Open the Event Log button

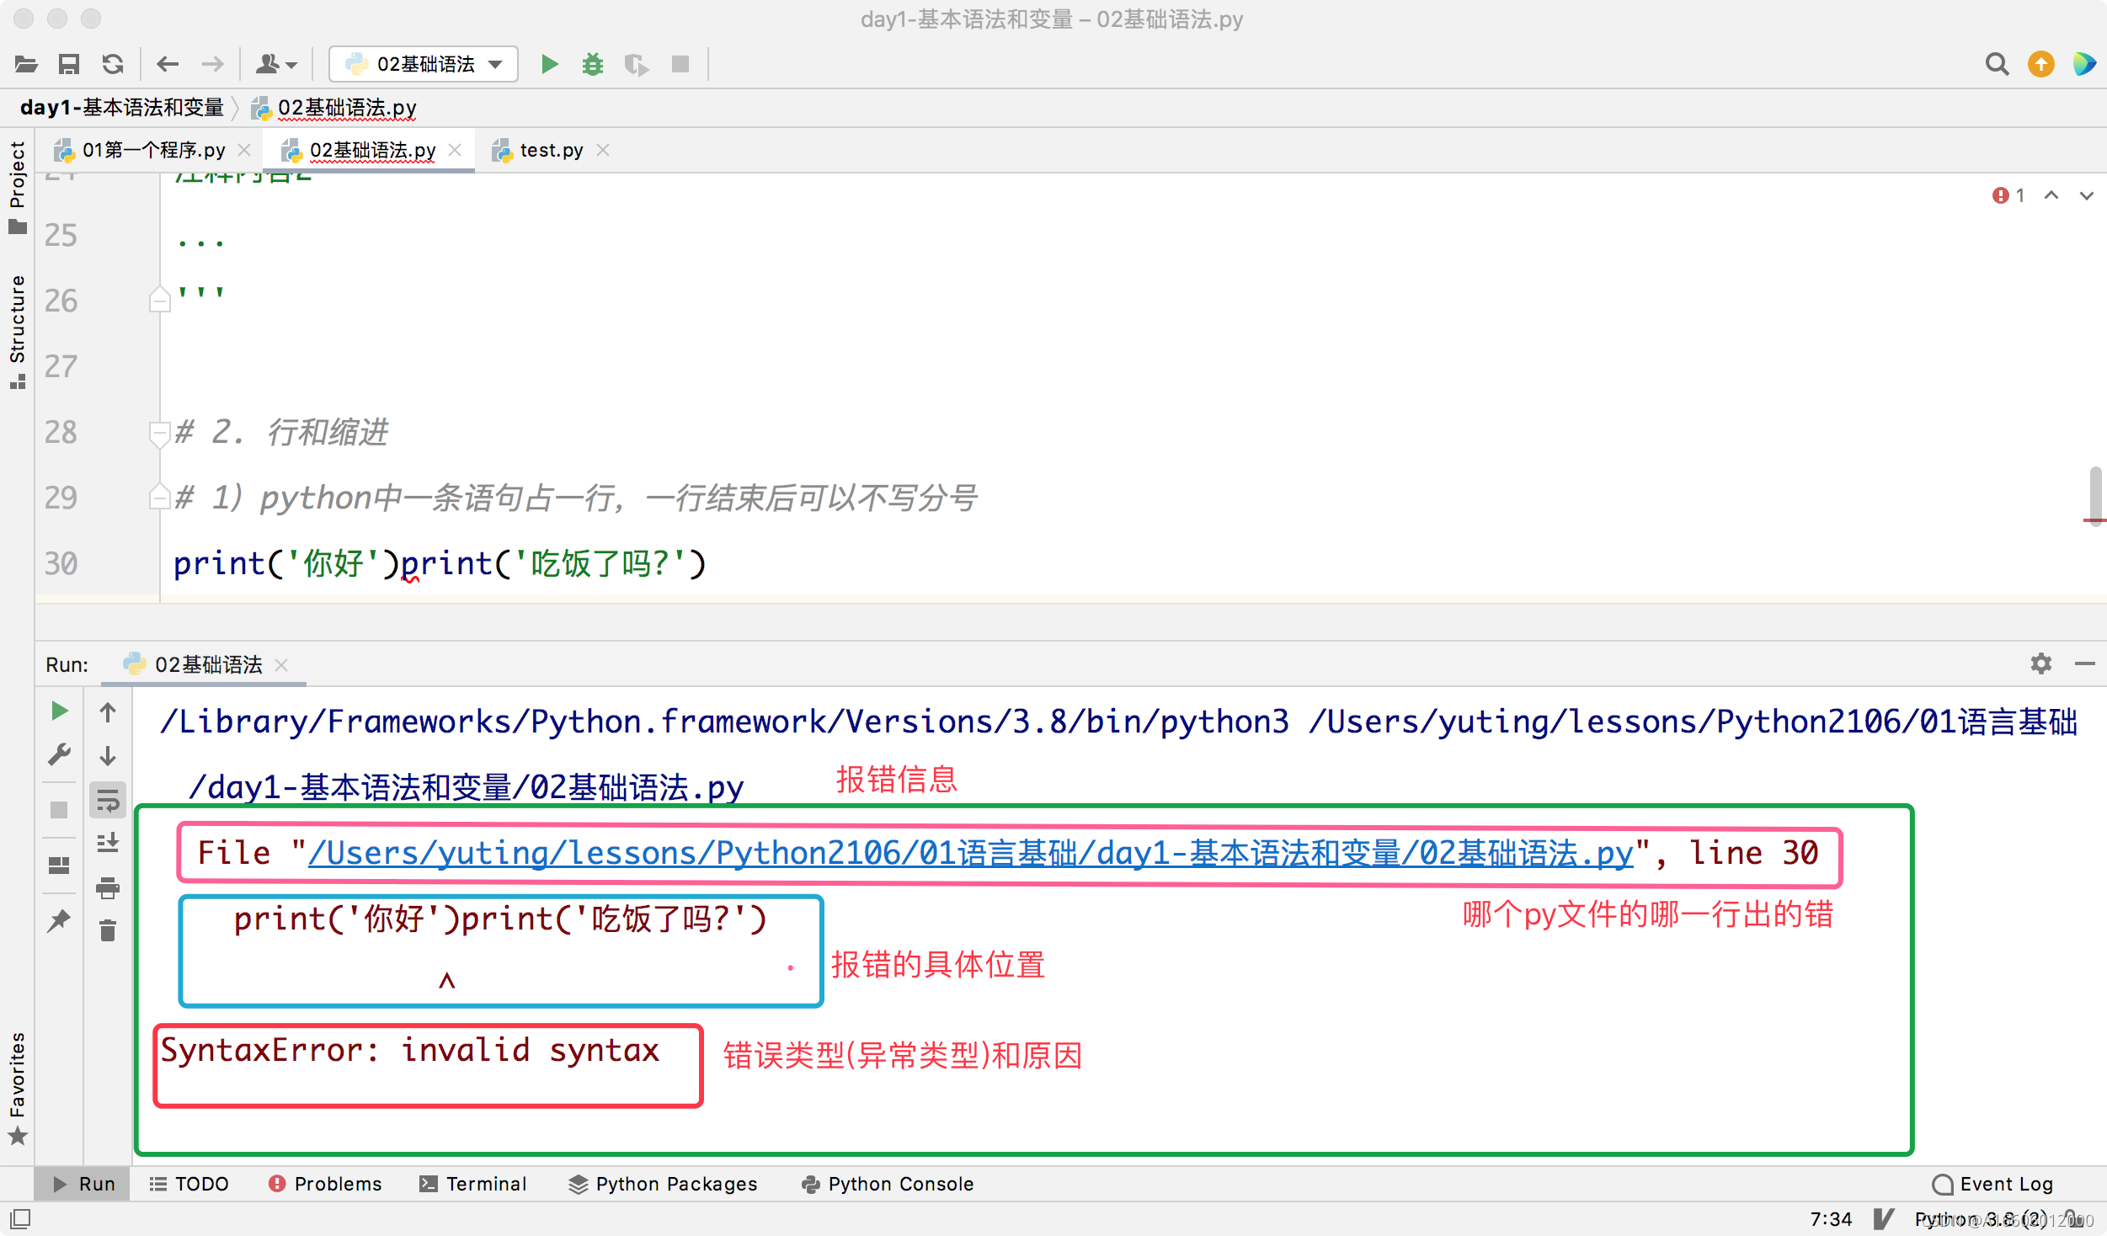(x=1992, y=1184)
